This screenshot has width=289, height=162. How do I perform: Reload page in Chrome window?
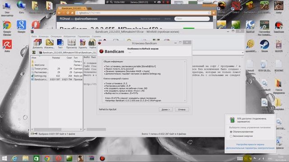coord(68,13)
